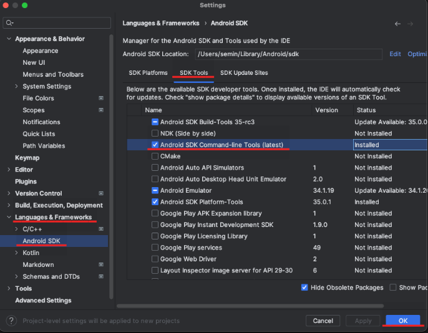Screen dimensions: 428x333
Task: Expand the System Settings node
Action: coord(16,86)
